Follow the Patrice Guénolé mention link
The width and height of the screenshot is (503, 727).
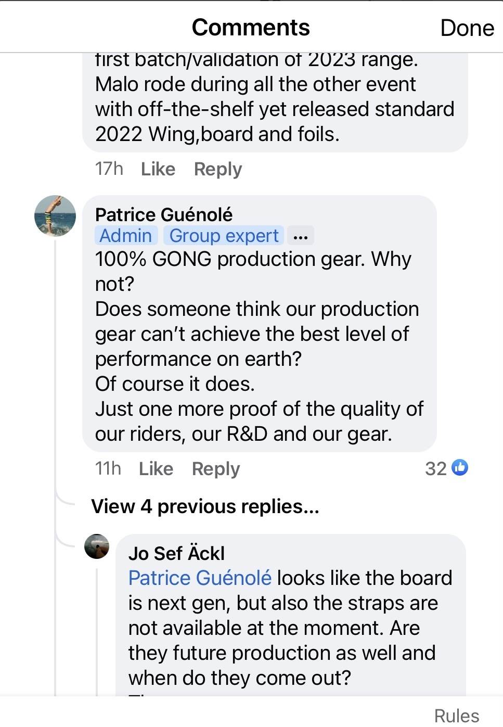pyautogui.click(x=200, y=578)
